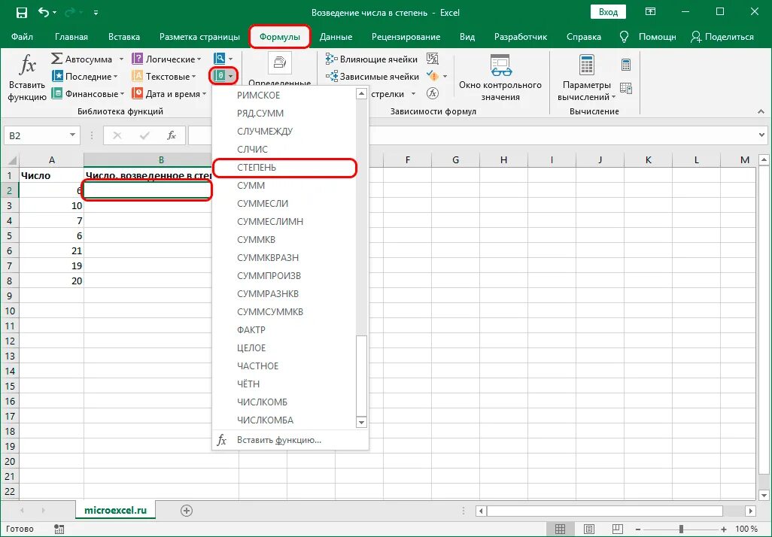Screen dimensions: 772x537
Task: Switch to the Данные tab
Action: (x=336, y=37)
